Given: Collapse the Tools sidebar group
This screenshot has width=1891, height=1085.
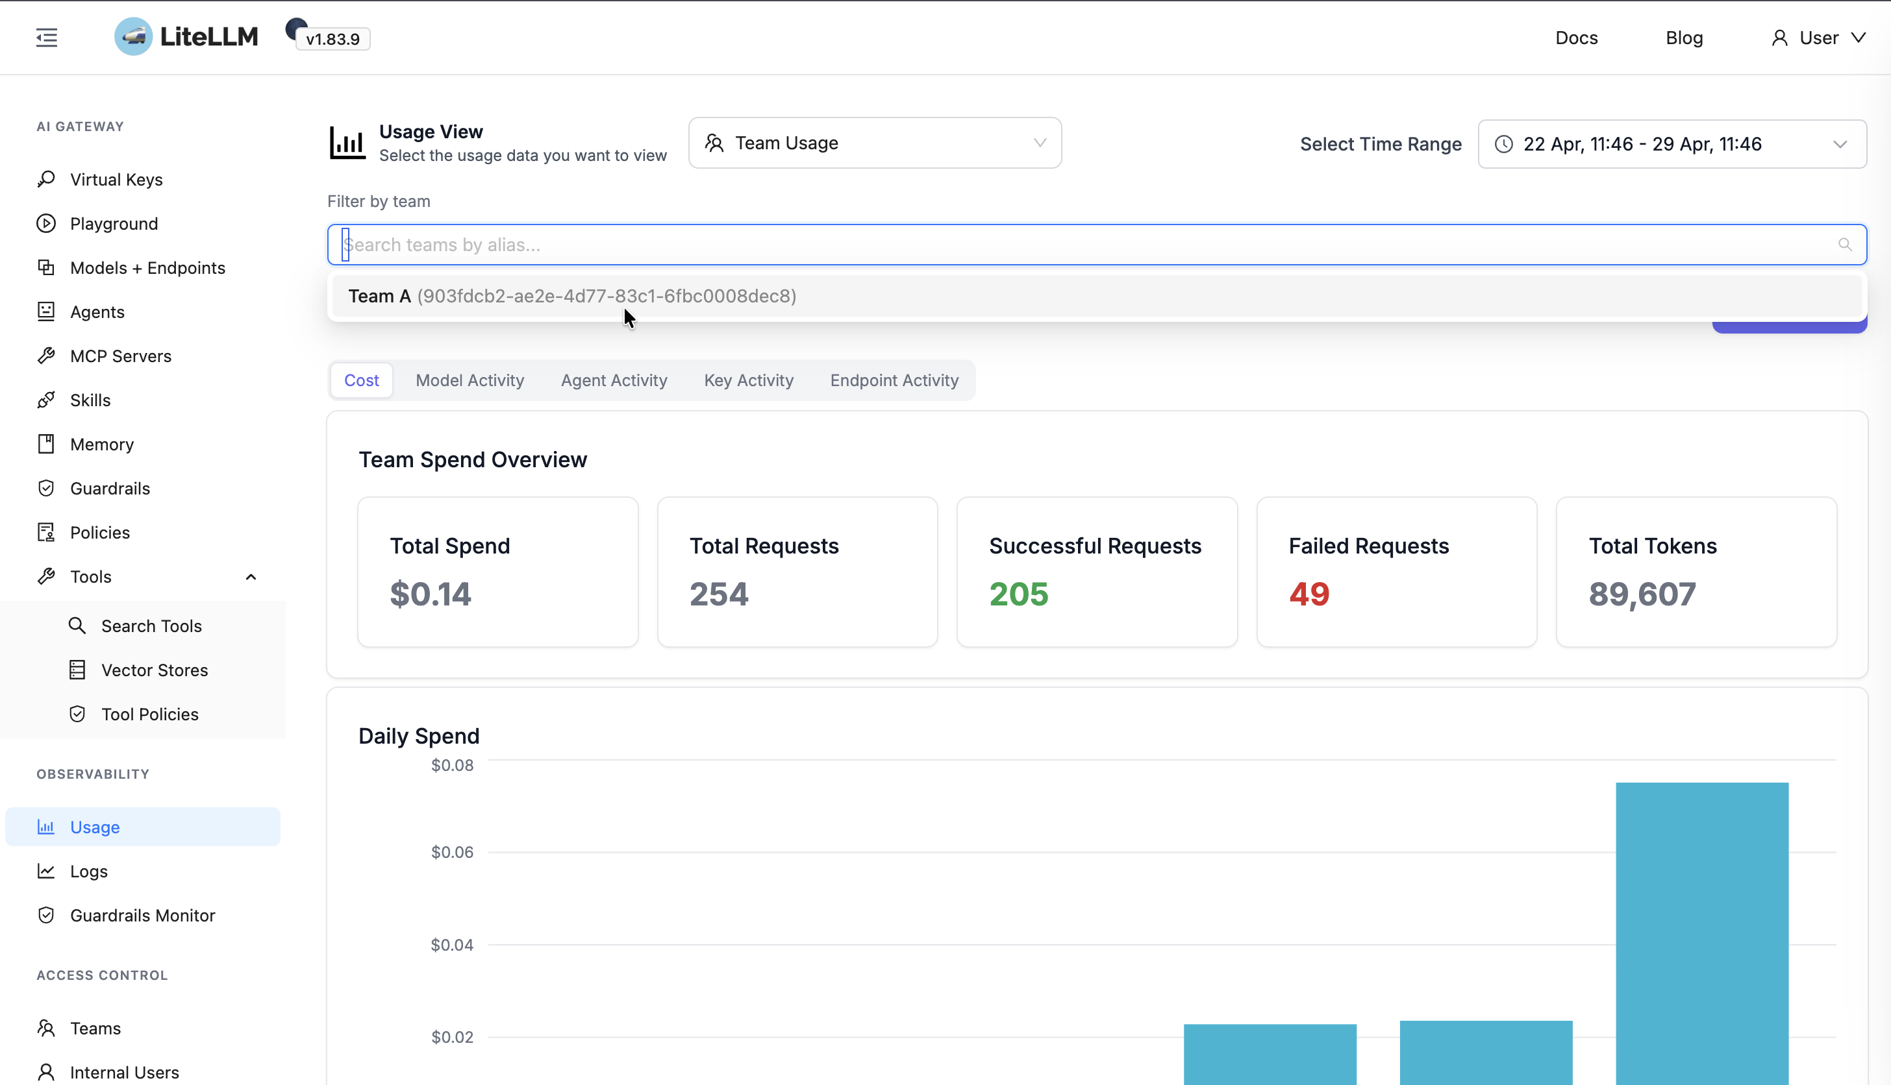Looking at the screenshot, I should click(x=251, y=577).
